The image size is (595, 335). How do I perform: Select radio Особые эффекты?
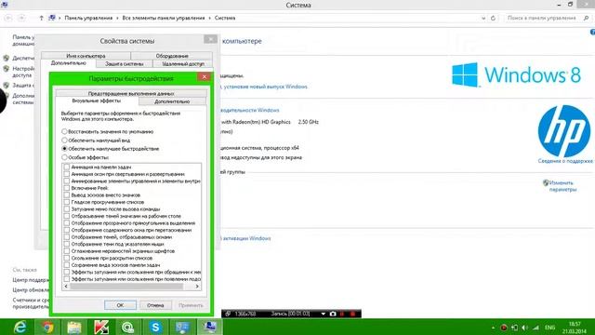[x=64, y=157]
